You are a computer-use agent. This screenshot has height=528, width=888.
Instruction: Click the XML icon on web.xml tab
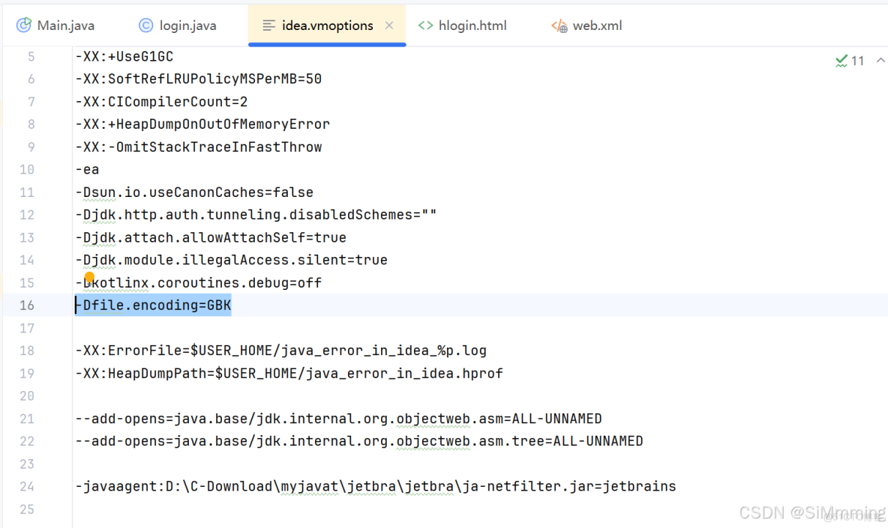558,25
